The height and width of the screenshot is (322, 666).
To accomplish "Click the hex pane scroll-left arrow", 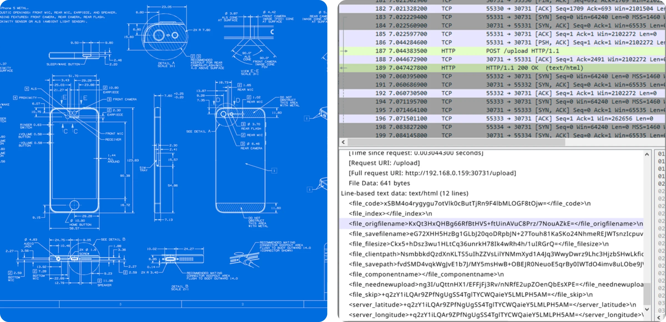I will coord(659,317).
